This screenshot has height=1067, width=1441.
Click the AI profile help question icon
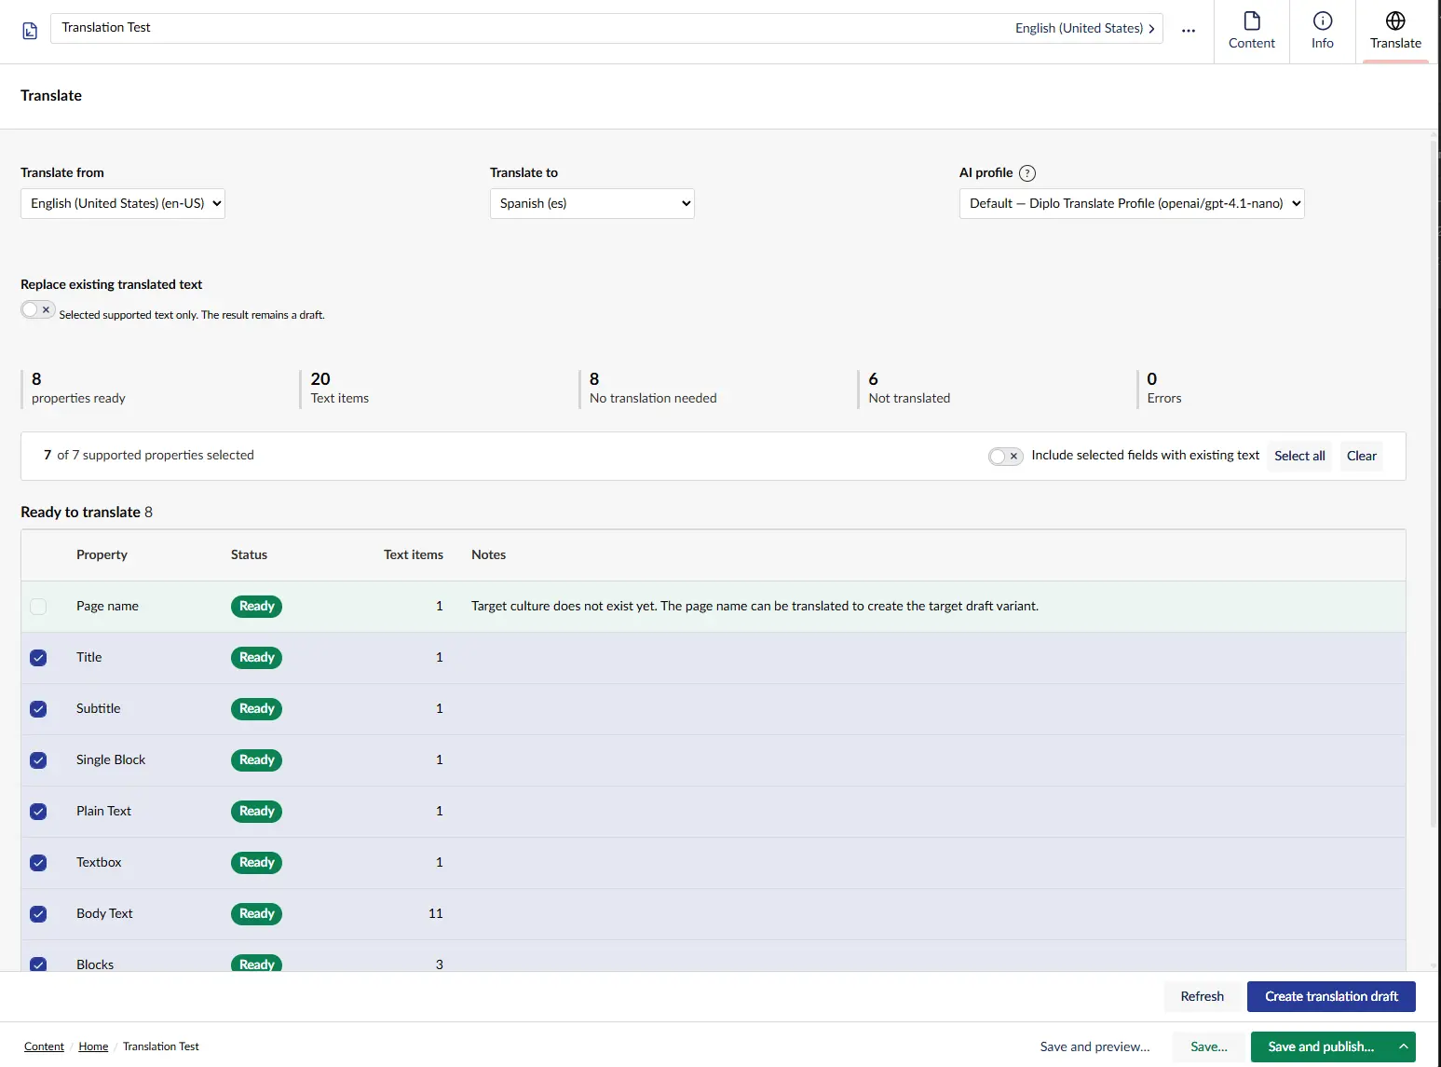(1027, 173)
